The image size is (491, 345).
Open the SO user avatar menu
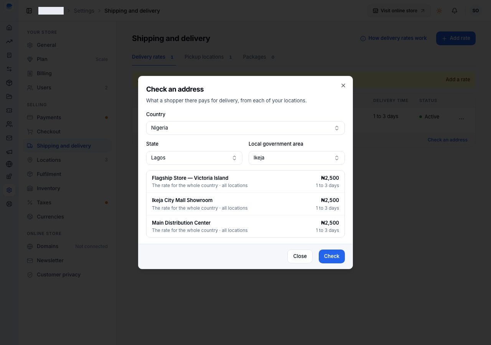(476, 11)
